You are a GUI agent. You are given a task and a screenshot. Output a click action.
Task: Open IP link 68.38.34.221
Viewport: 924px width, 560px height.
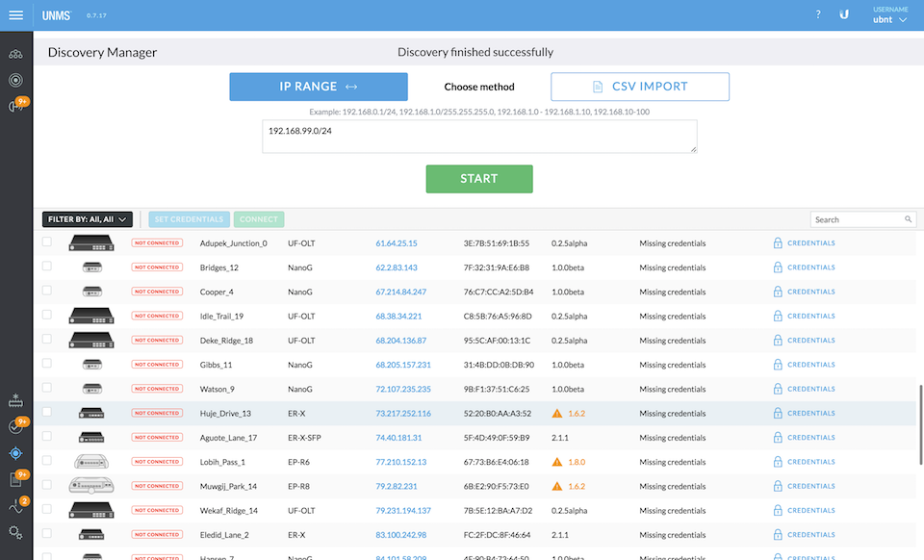(398, 317)
